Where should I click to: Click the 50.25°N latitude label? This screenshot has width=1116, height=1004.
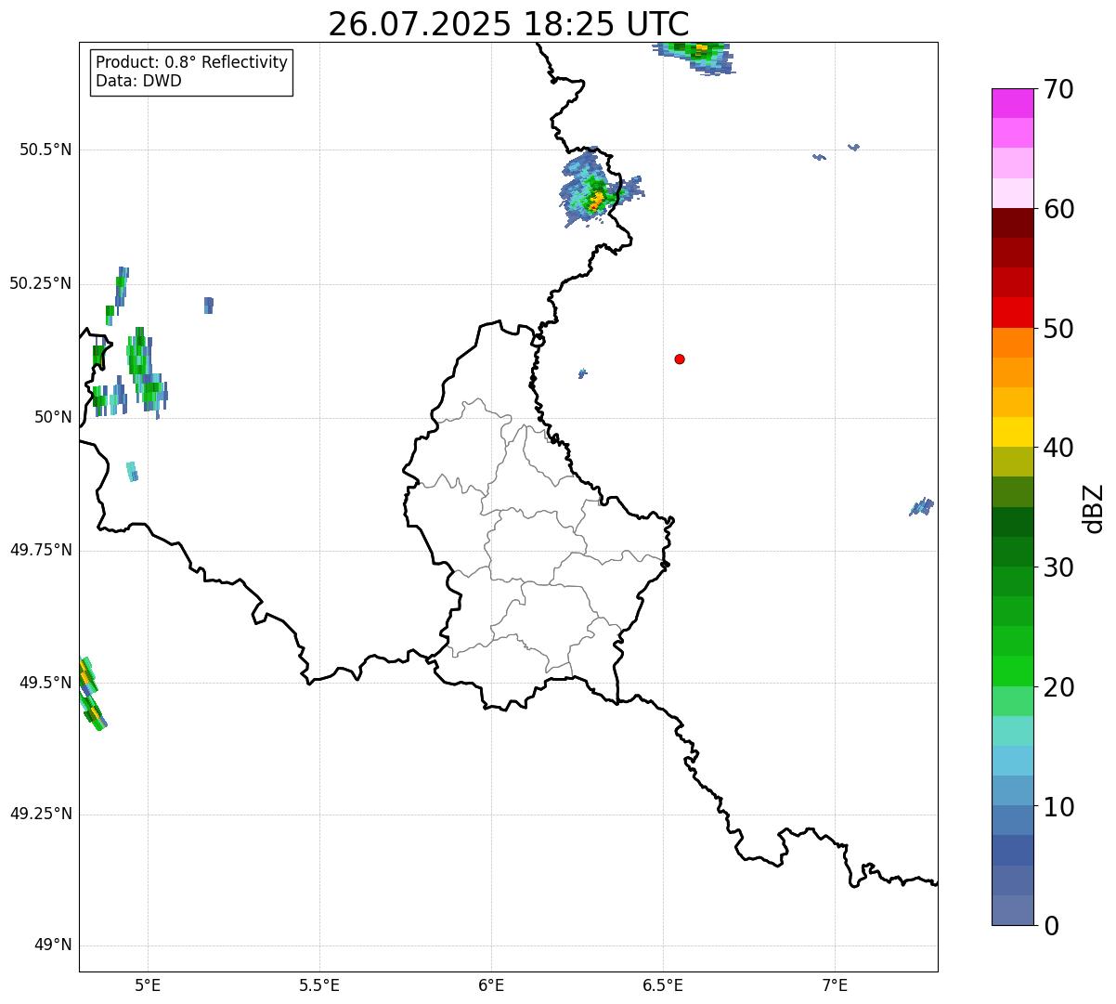(41, 283)
